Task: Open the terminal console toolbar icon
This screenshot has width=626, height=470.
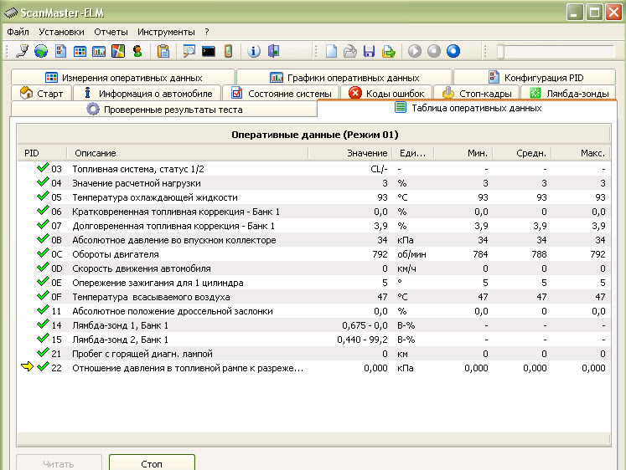Action: pyautogui.click(x=209, y=51)
